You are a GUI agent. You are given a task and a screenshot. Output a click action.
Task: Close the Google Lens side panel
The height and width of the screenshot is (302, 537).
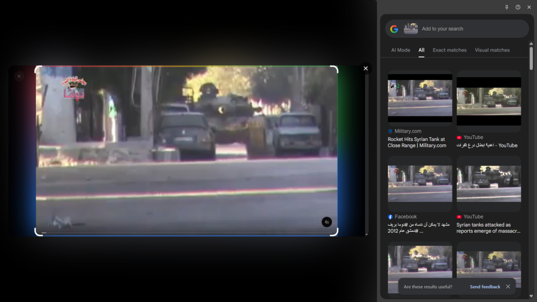pyautogui.click(x=529, y=7)
